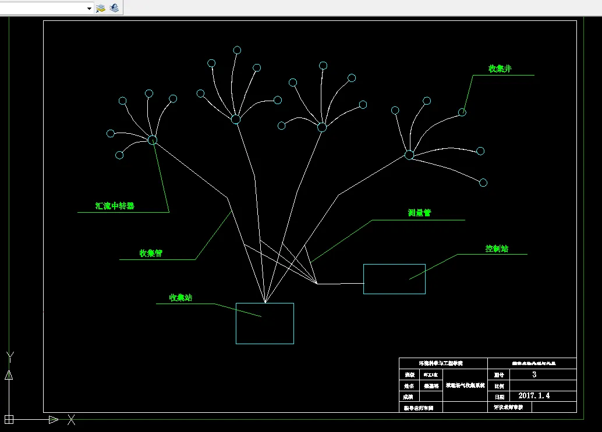Click the UCS X-axis arrowhead
The width and height of the screenshot is (602, 432).
point(54,420)
